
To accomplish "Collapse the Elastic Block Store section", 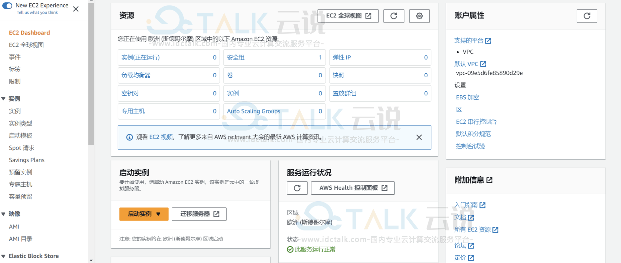I will [4, 256].
